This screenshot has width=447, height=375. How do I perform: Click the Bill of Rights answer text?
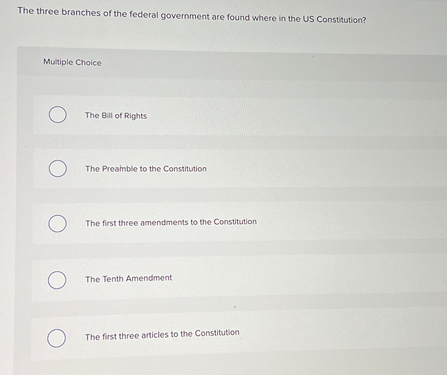116,116
